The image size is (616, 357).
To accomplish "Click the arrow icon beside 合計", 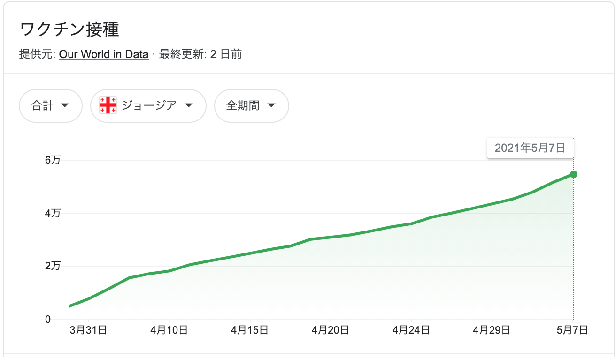I will click(x=65, y=106).
